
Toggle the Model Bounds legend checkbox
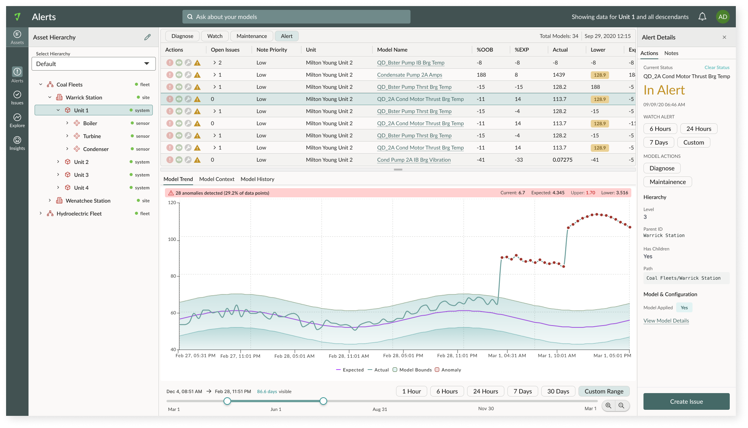395,370
